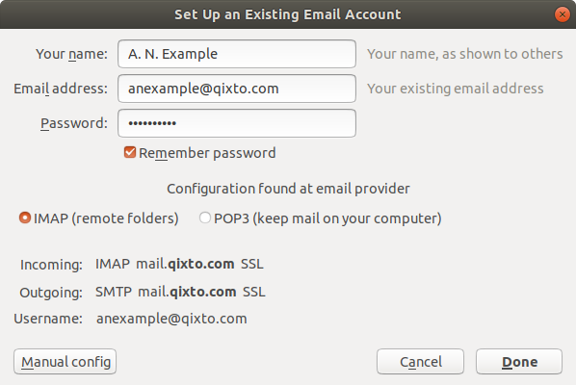Uncheck the Remember password checkbox
This screenshot has height=385, width=576.
tap(130, 152)
